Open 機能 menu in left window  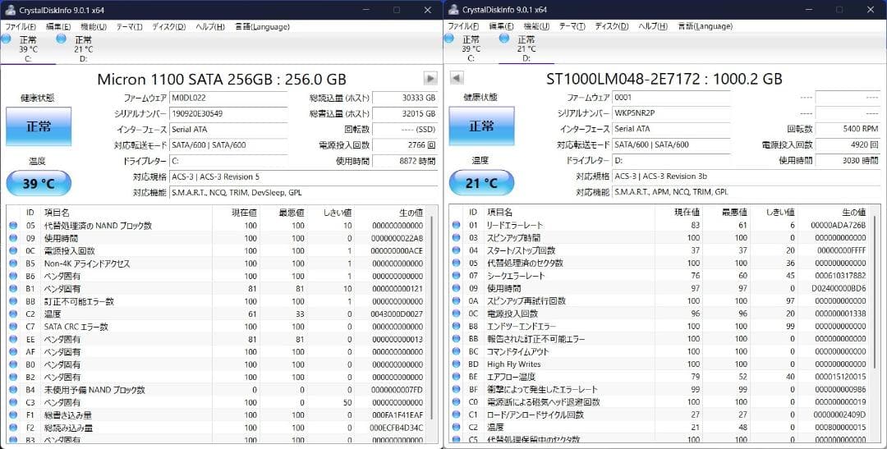94,26
